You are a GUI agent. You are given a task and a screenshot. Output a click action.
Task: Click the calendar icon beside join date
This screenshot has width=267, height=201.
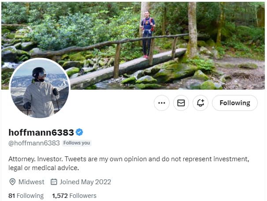[x=54, y=182]
